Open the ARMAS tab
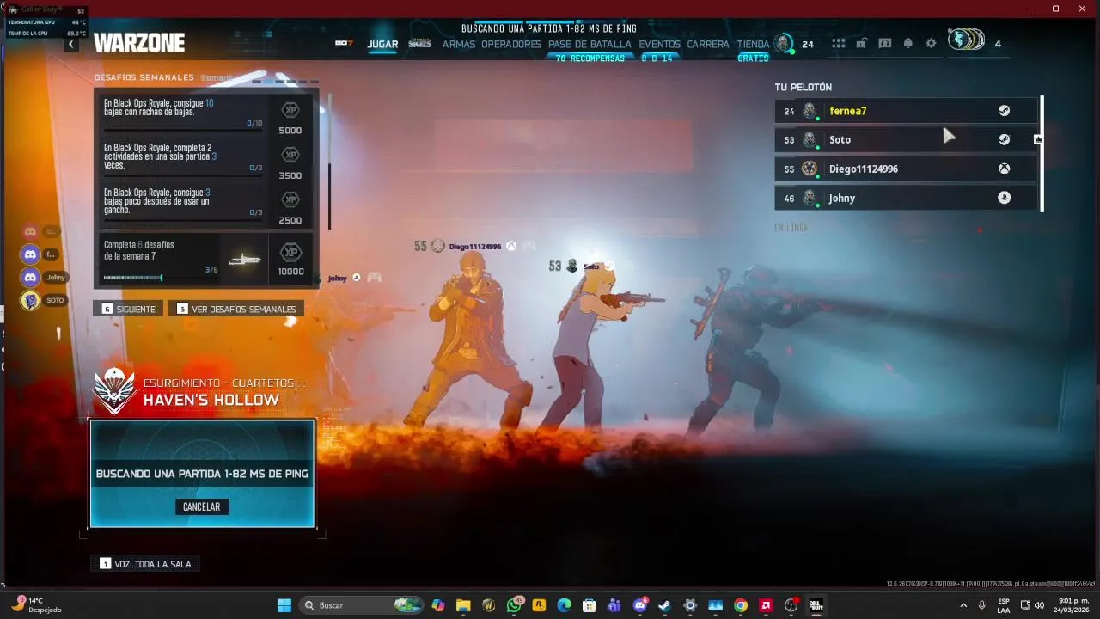 click(459, 44)
